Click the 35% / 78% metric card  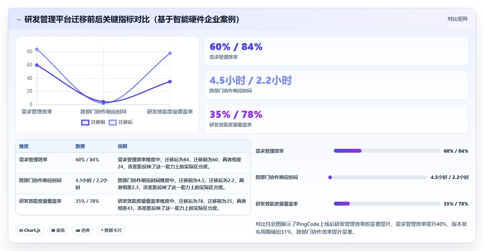(x=336, y=119)
